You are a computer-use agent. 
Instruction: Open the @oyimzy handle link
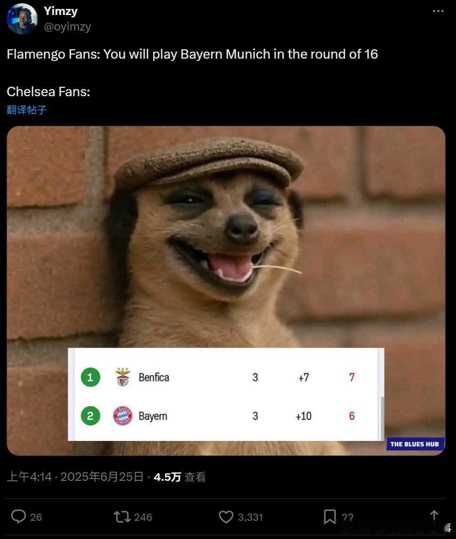[68, 26]
